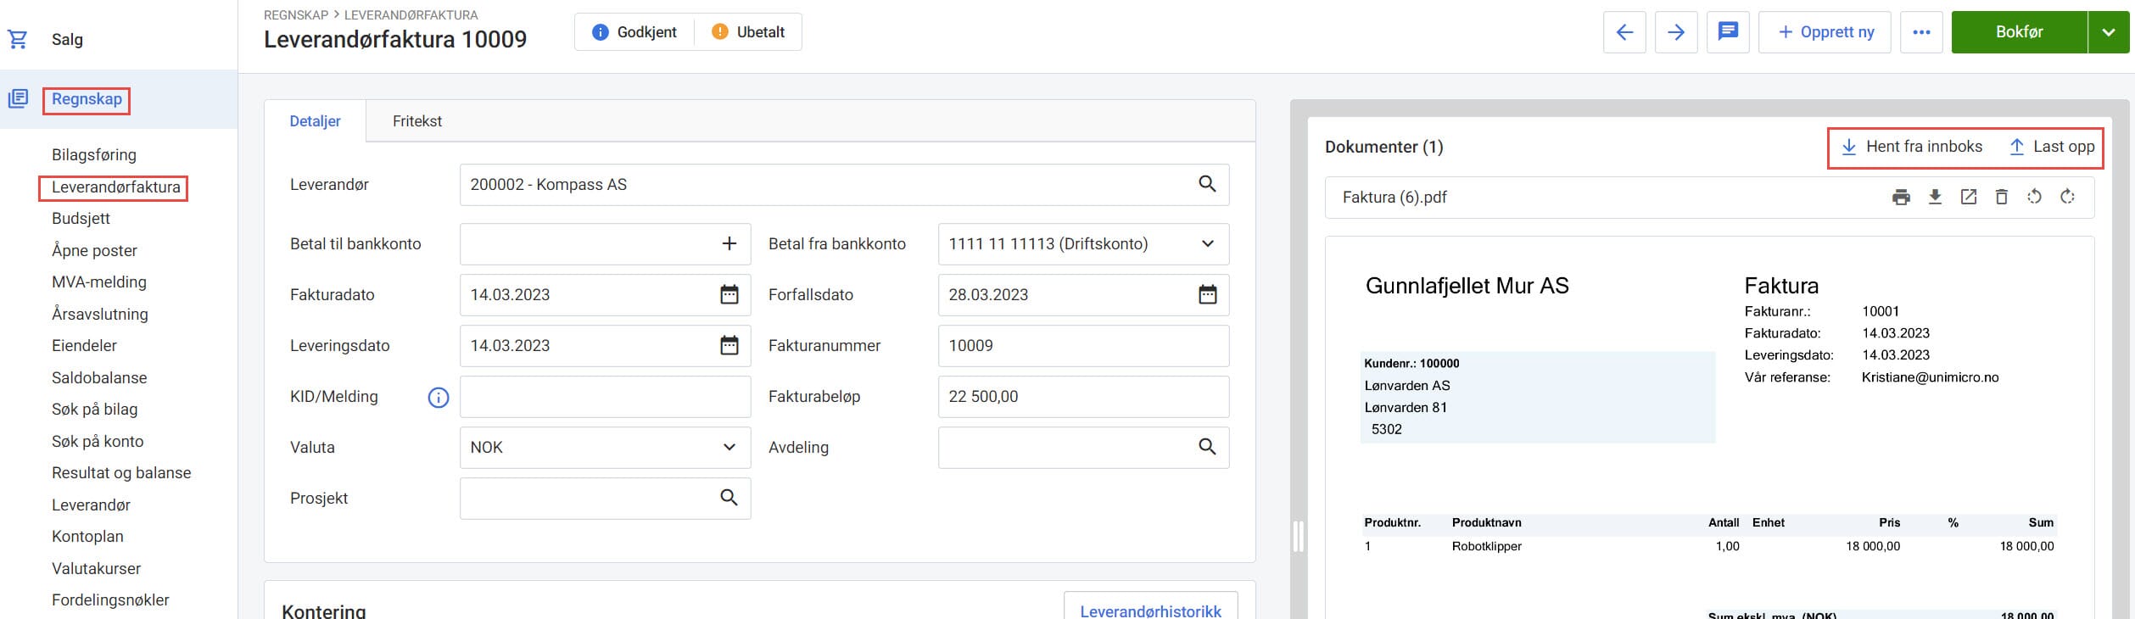2135x619 pixels.
Task: Open Bilagsføring in the sidebar
Action: pyautogui.click(x=94, y=154)
